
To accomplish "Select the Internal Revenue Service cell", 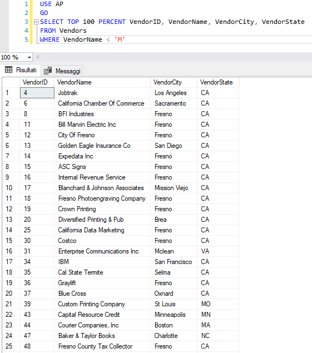I will (102, 177).
